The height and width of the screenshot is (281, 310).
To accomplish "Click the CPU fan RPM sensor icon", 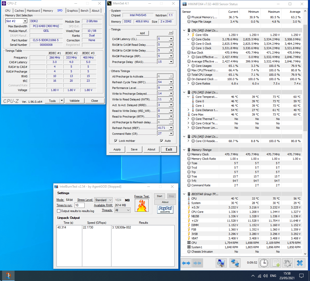I will click(189, 243).
